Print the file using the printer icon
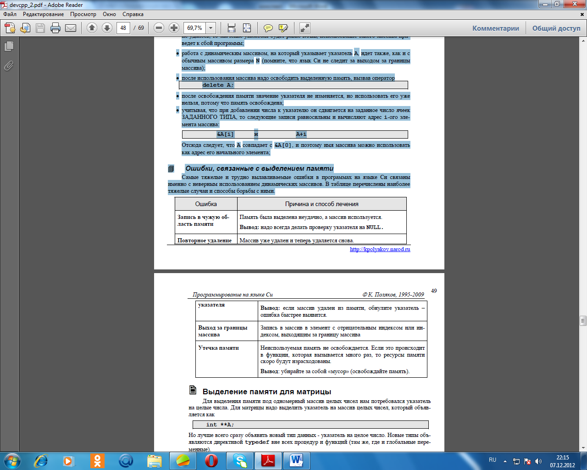 pos(55,28)
